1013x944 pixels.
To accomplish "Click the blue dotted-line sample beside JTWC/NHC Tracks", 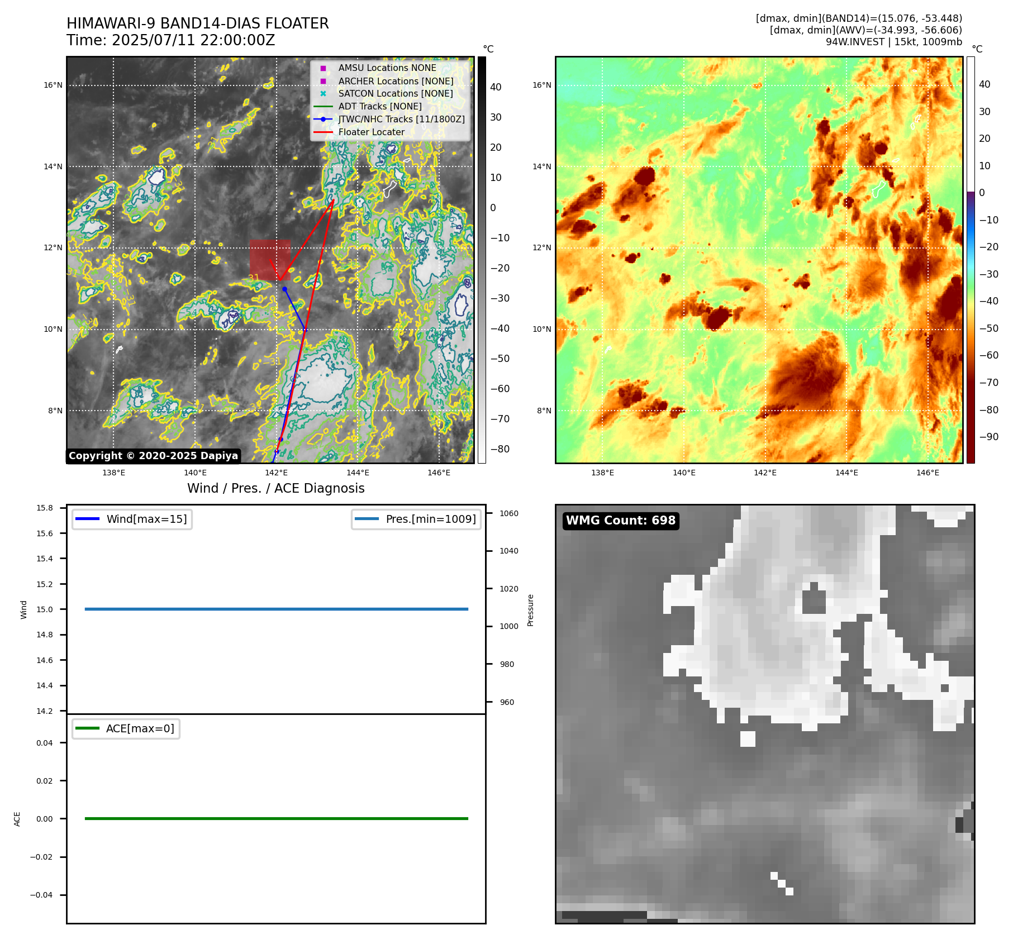I will [323, 119].
